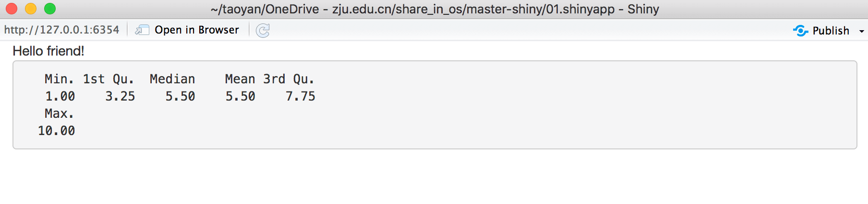Click the Min. column header
868x204 pixels.
[60, 79]
